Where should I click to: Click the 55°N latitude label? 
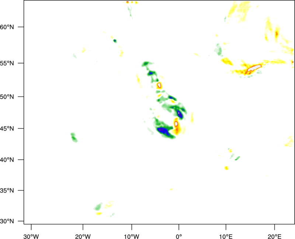pyautogui.click(x=7, y=63)
